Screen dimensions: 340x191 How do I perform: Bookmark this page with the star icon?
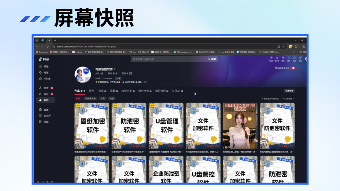[x=283, y=47]
